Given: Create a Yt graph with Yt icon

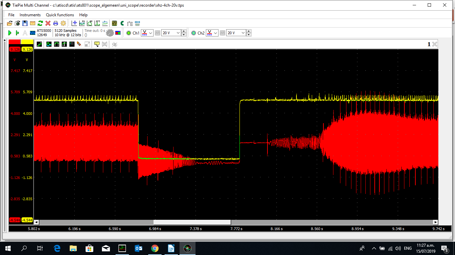Looking at the screenshot, I should (82, 23).
